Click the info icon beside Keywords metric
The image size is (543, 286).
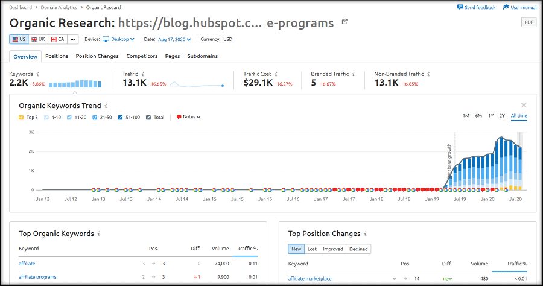[38, 74]
